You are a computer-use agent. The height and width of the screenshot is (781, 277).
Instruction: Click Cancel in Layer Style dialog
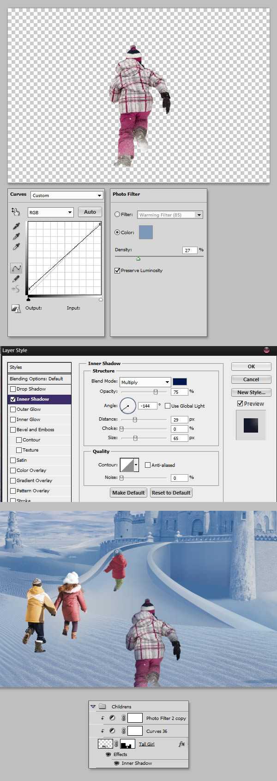(251, 379)
